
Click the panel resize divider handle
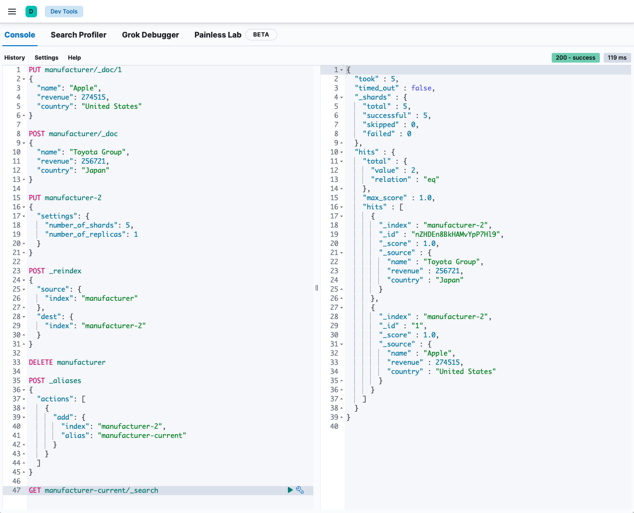click(x=317, y=288)
